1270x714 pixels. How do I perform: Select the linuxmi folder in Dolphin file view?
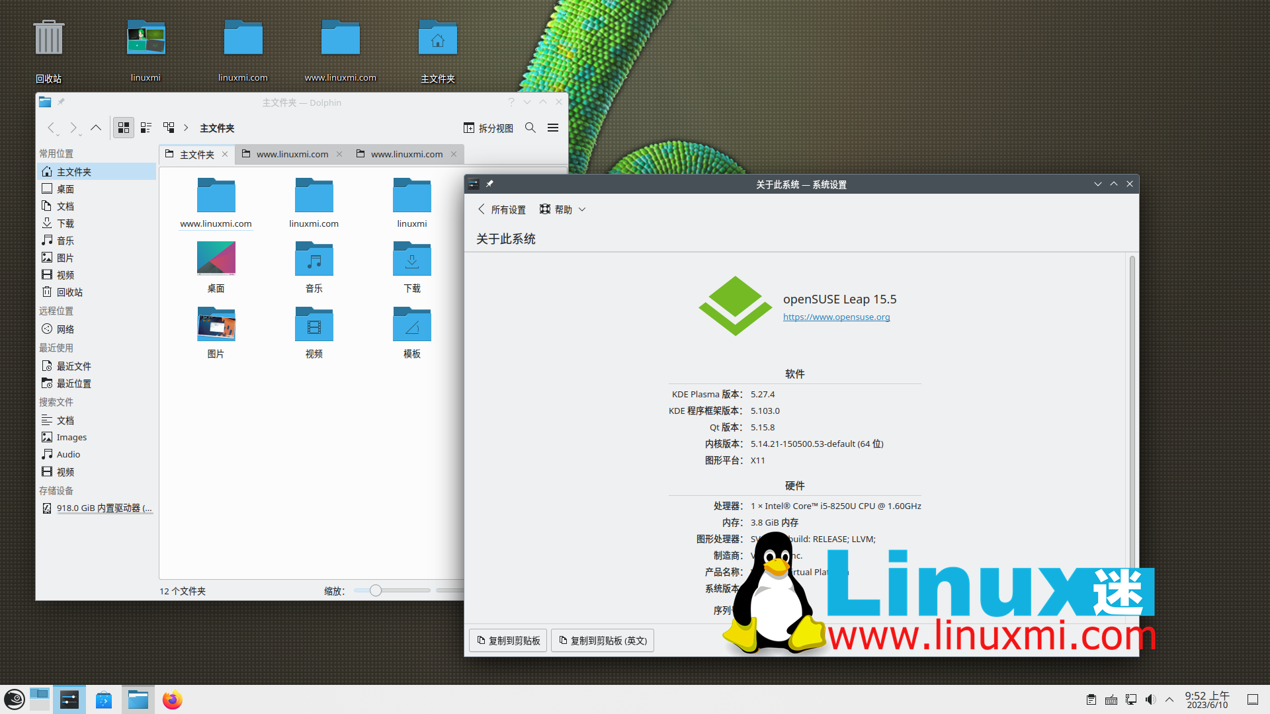pyautogui.click(x=411, y=203)
